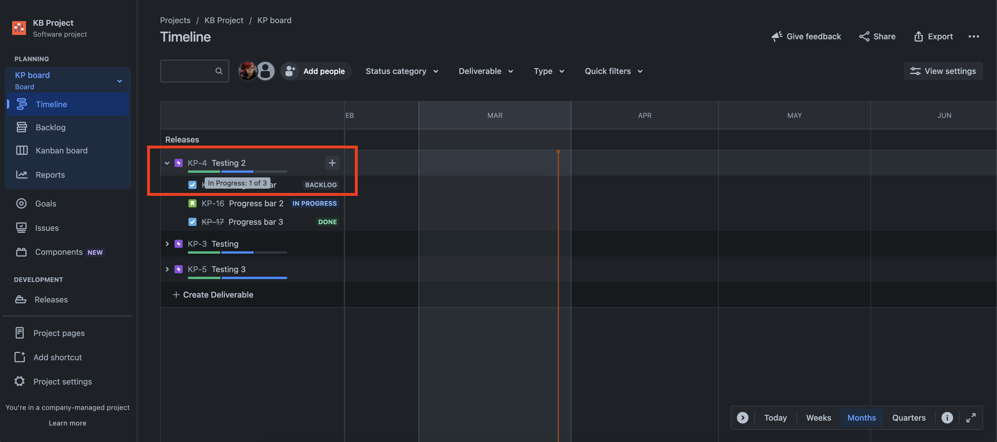The width and height of the screenshot is (997, 442).
Task: Click the unassigned user avatar filter
Action: (x=266, y=71)
